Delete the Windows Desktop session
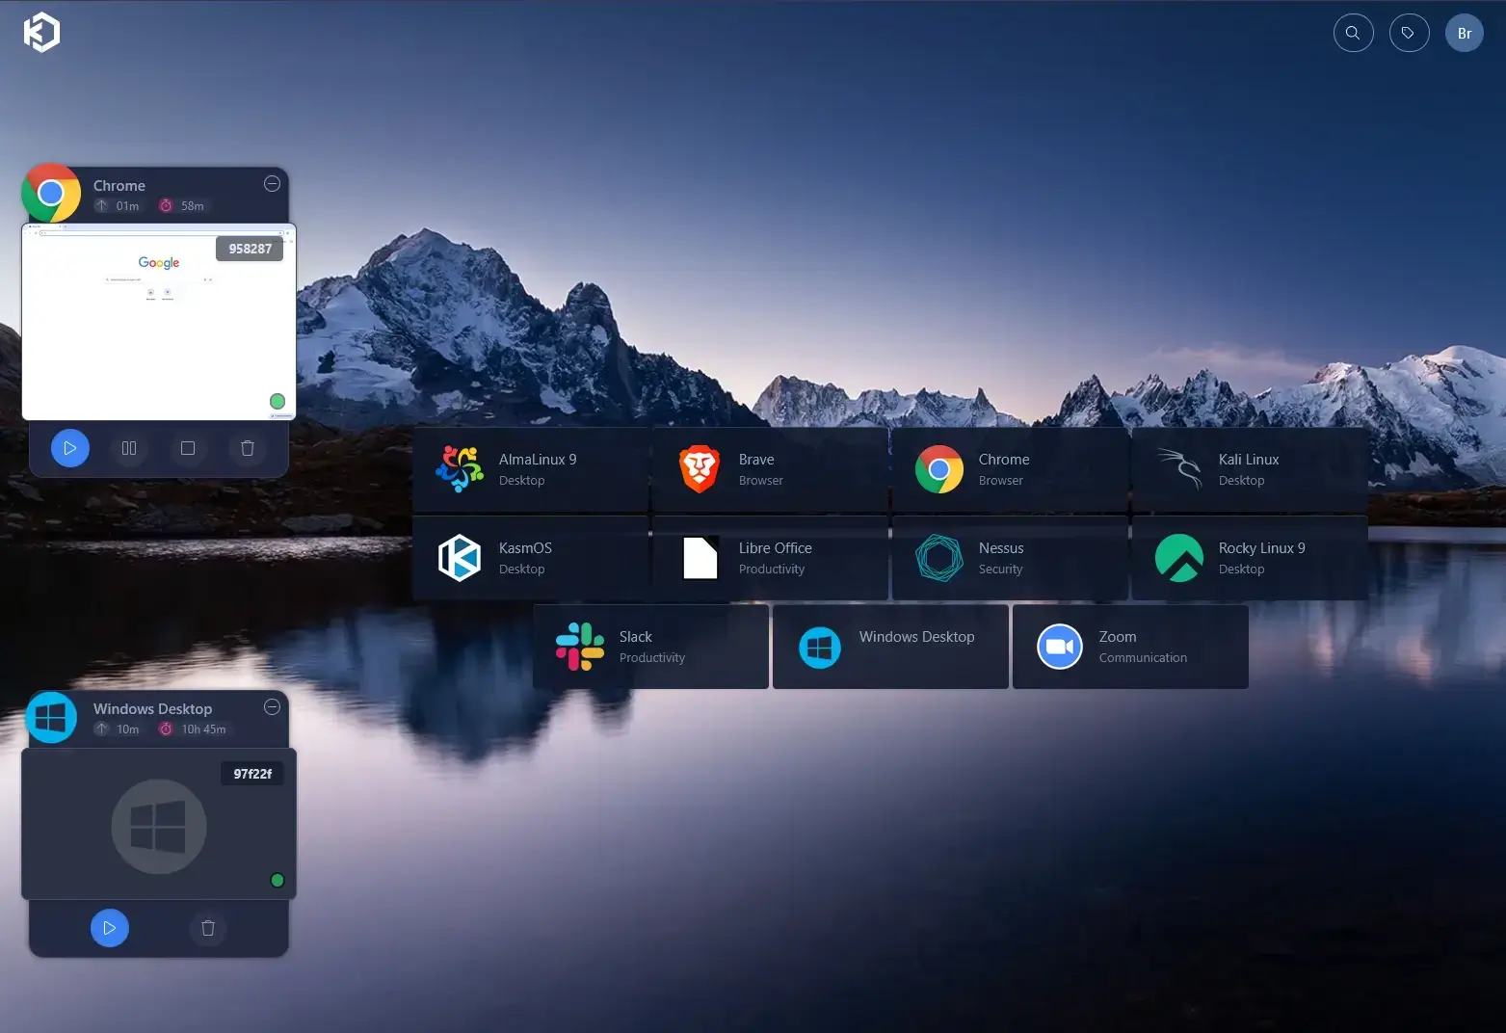The image size is (1506, 1033). (208, 928)
